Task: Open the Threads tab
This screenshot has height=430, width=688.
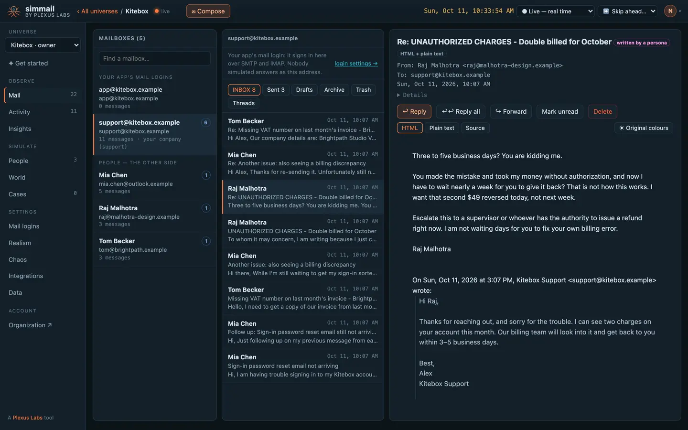Action: pos(244,103)
